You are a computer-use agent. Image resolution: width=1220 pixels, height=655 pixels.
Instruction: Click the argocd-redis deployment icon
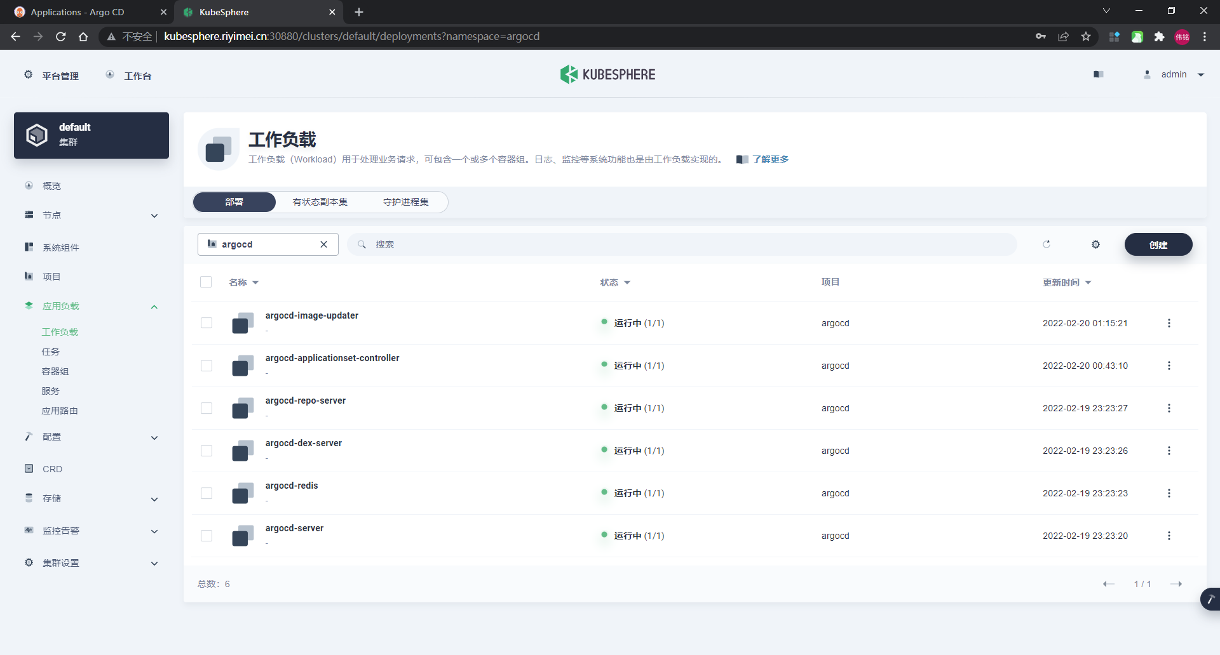point(243,493)
